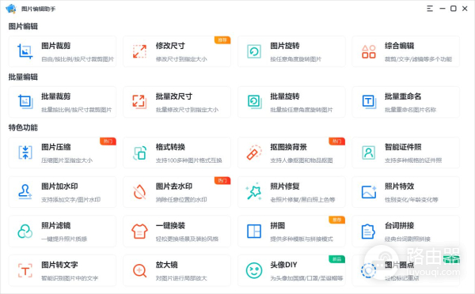Screen dimensions: 475x294
Task: Open the 图片裁剪 card title
Action: point(56,46)
